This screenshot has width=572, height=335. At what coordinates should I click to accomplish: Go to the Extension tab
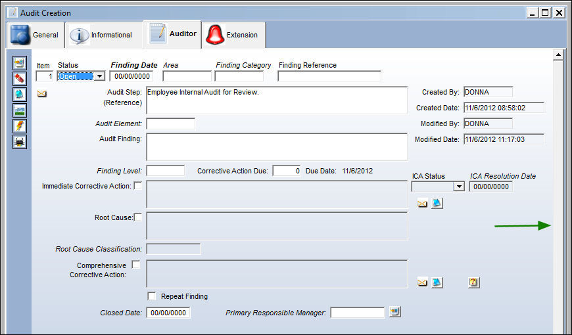tap(233, 35)
